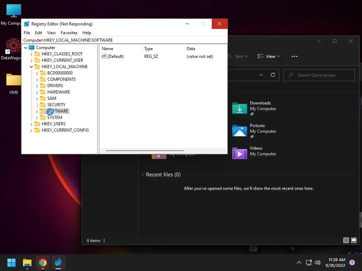Switch File Explorer to details view
362x271 pixels.
click(x=346, y=240)
